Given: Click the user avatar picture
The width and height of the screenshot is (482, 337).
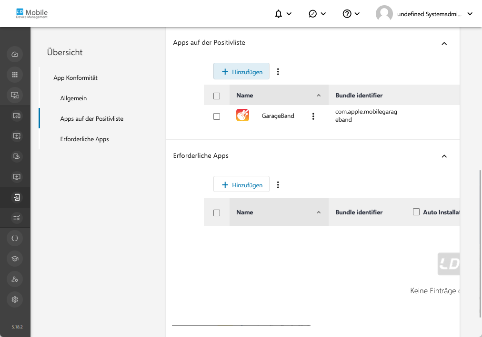Looking at the screenshot, I should [x=384, y=14].
